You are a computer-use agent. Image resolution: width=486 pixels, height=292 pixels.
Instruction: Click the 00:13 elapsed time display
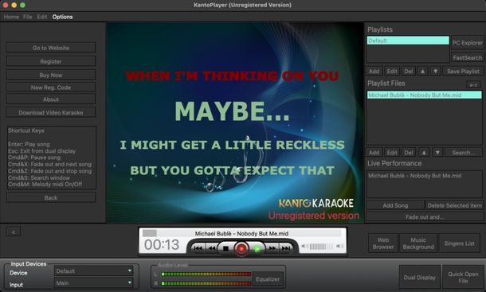162,244
